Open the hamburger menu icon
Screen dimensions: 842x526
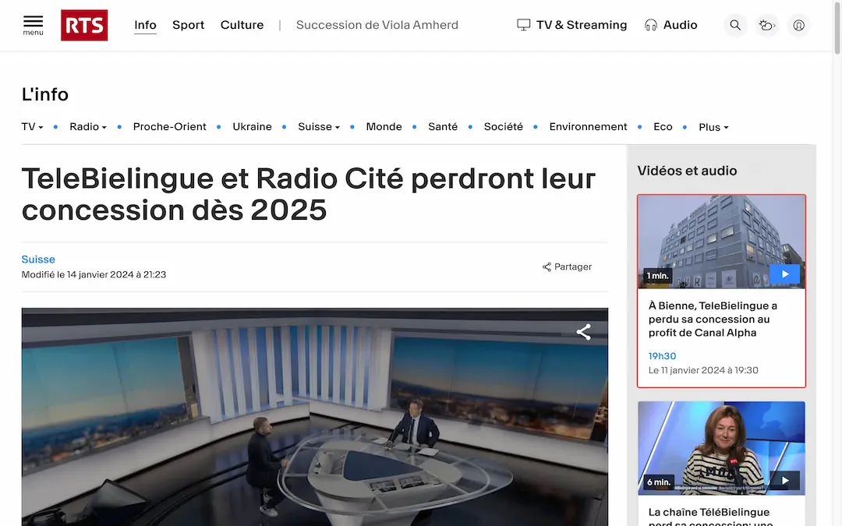click(33, 25)
